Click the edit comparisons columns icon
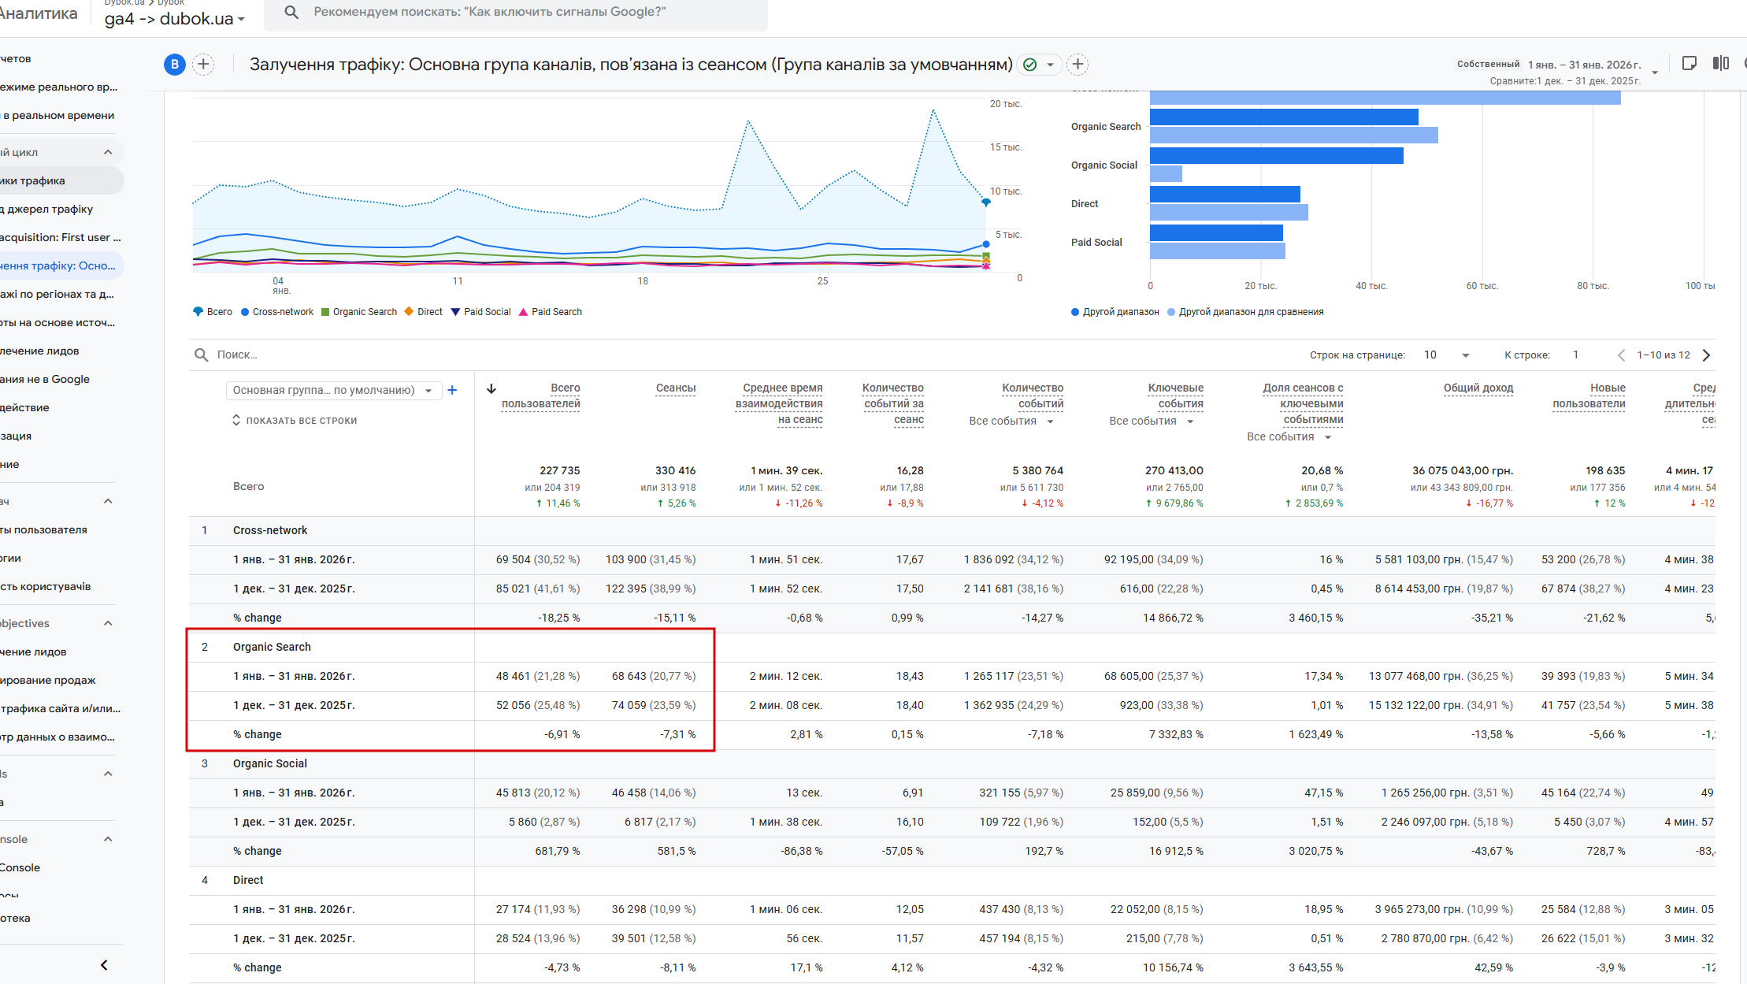The image size is (1747, 984). click(x=1720, y=64)
